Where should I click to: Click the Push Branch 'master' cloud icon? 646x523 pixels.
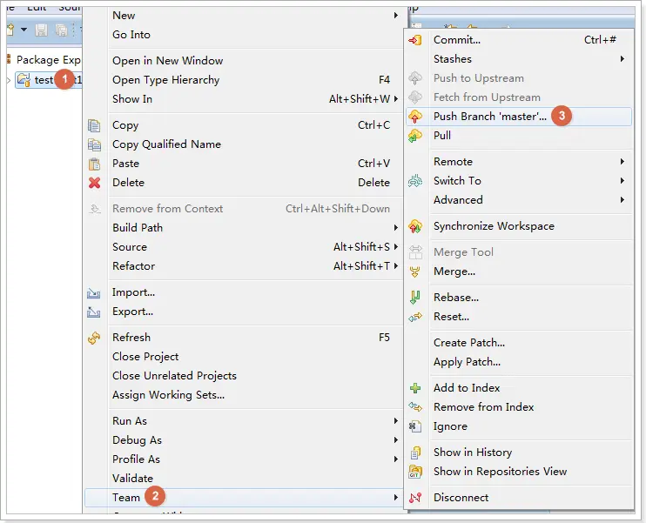pos(415,117)
